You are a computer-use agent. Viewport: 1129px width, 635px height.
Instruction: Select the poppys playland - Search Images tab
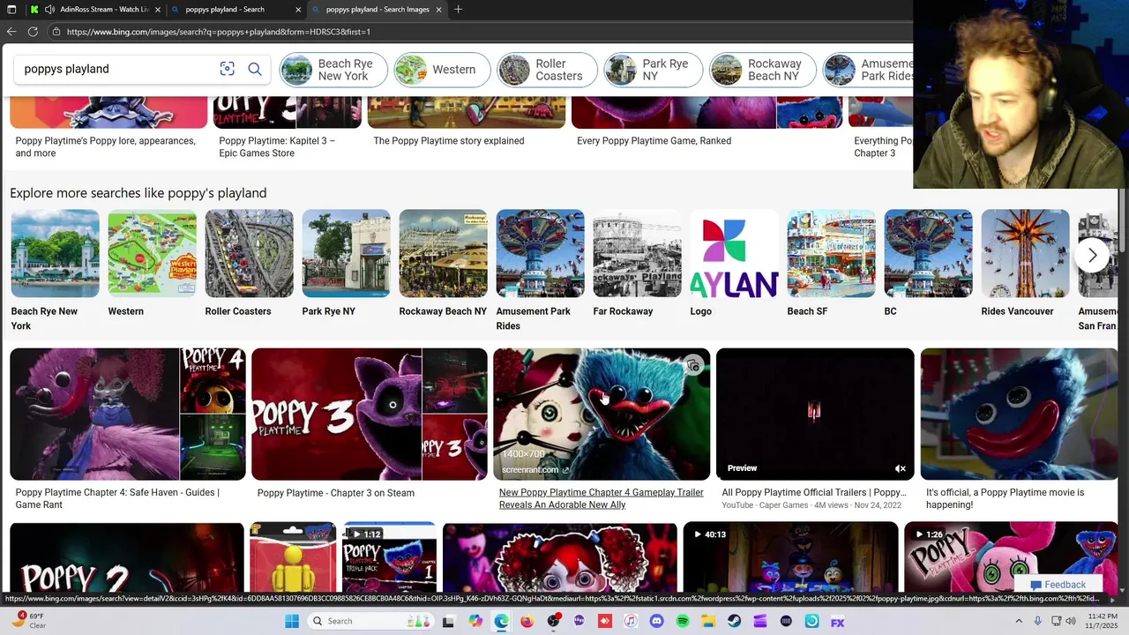tap(378, 10)
